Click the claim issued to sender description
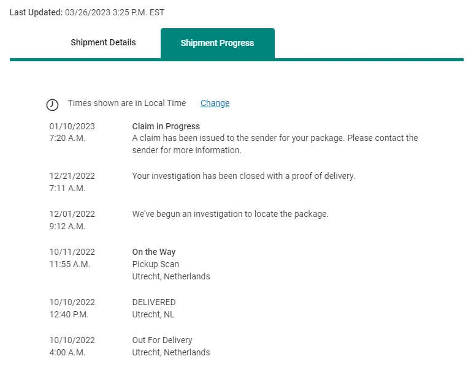Image resolution: width=471 pixels, height=367 pixels. [275, 144]
